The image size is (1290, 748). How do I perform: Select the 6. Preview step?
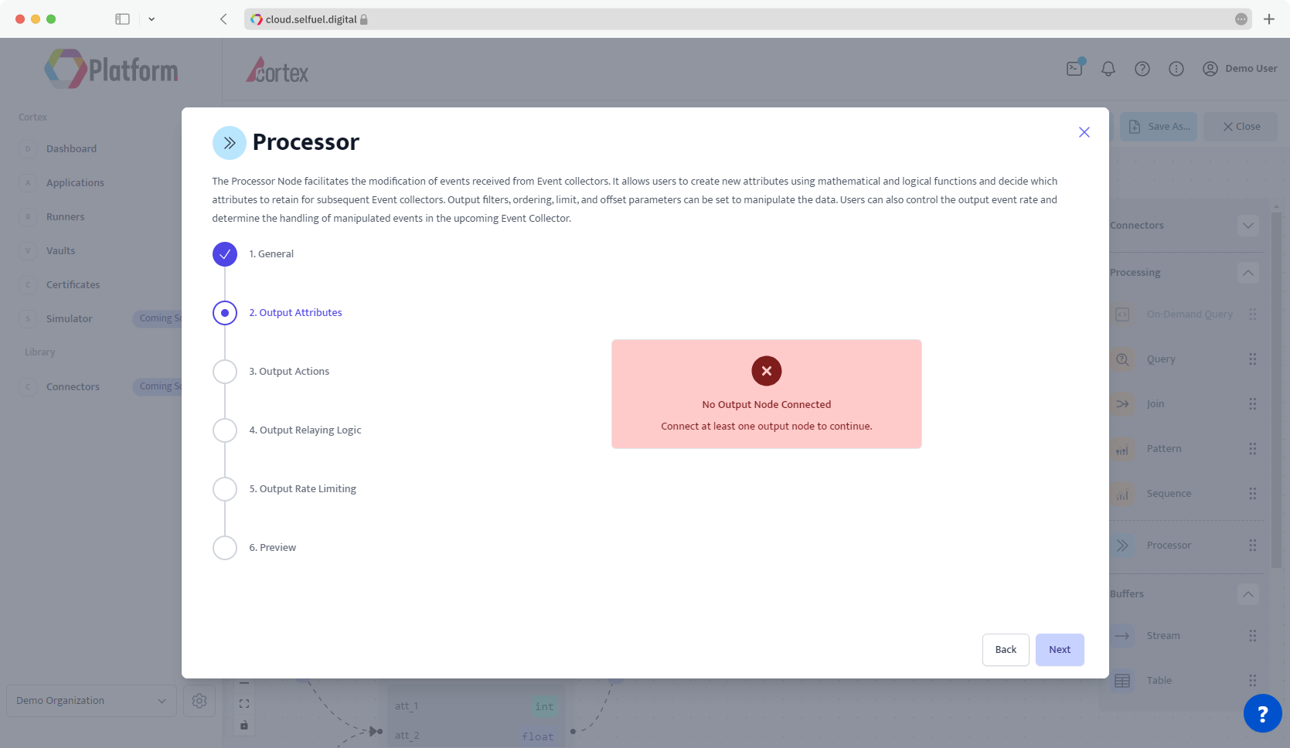(x=272, y=548)
